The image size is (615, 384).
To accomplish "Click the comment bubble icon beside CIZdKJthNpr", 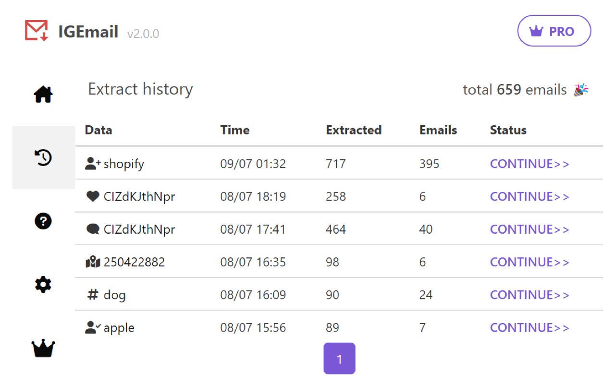I will tap(92, 229).
